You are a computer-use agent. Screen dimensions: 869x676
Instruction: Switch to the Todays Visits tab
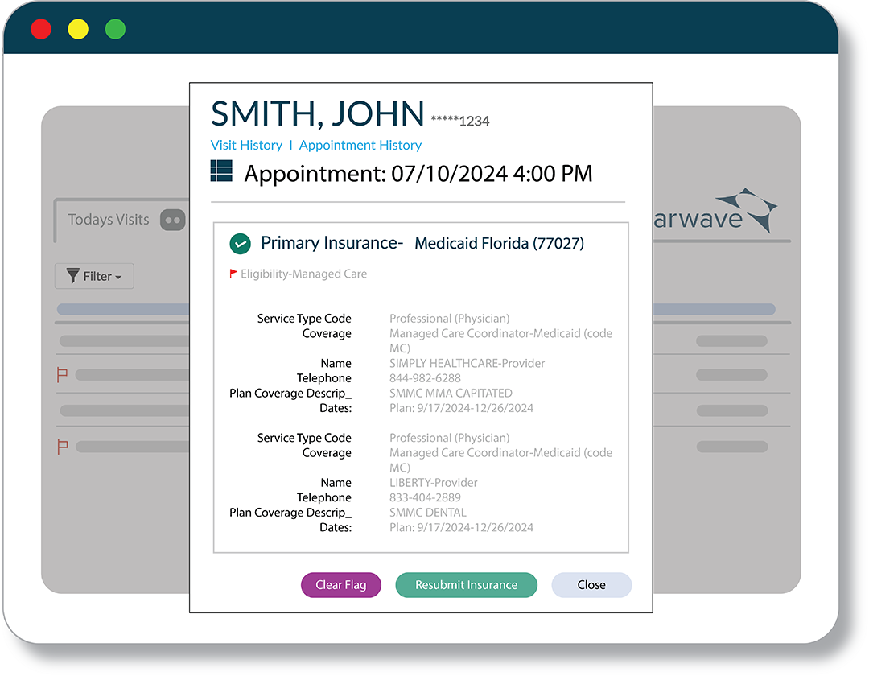point(109,220)
